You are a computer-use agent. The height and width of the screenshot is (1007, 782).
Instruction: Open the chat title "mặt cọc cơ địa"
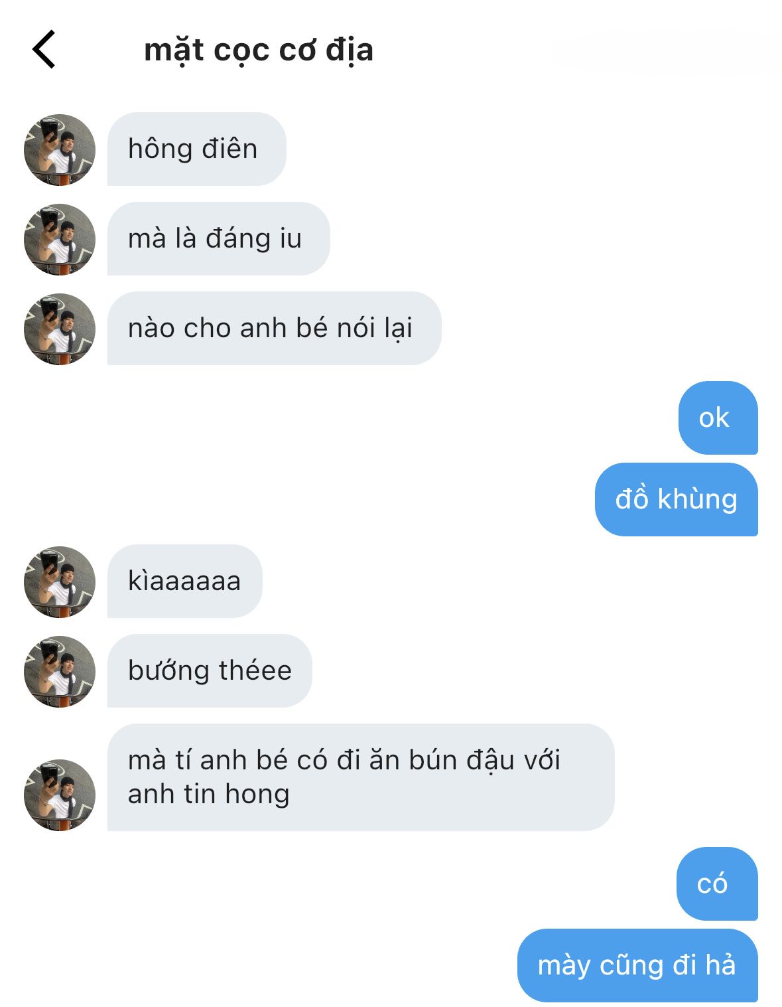259,50
